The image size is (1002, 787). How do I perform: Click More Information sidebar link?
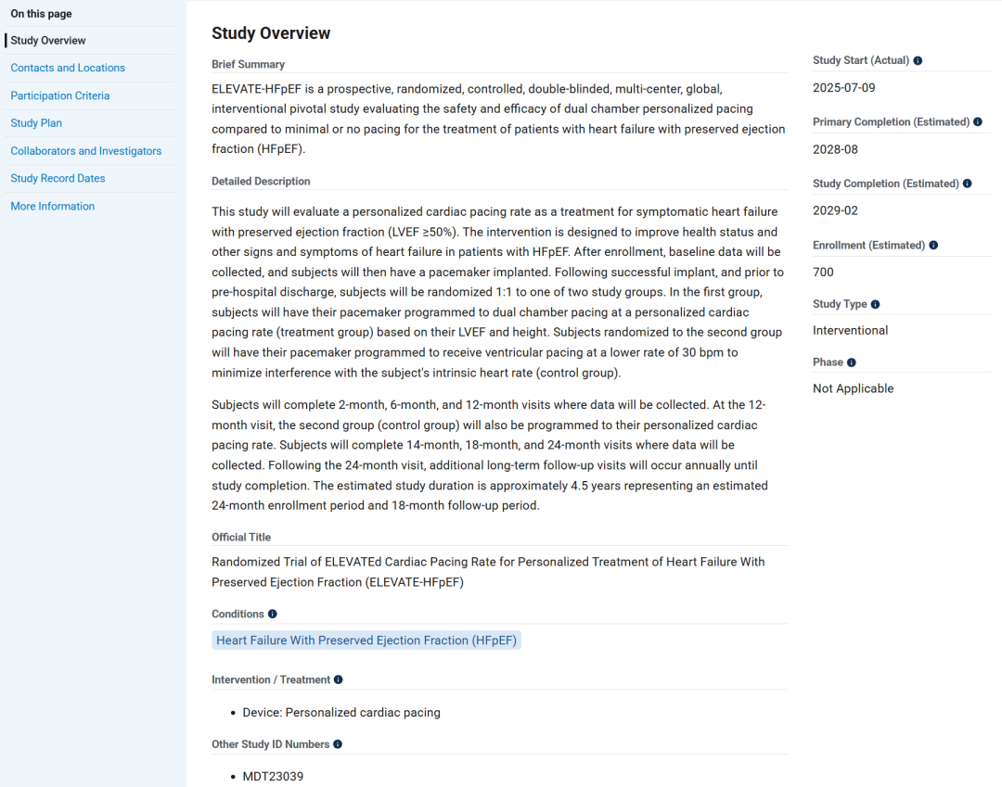(x=52, y=206)
